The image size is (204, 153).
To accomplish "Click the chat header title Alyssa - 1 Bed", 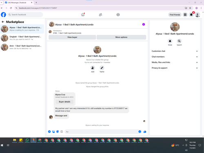I will 74,24.
